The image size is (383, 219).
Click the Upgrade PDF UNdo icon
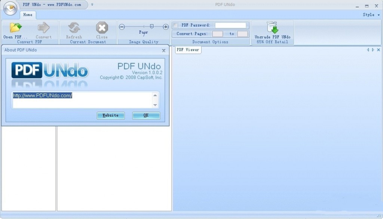pos(273,27)
